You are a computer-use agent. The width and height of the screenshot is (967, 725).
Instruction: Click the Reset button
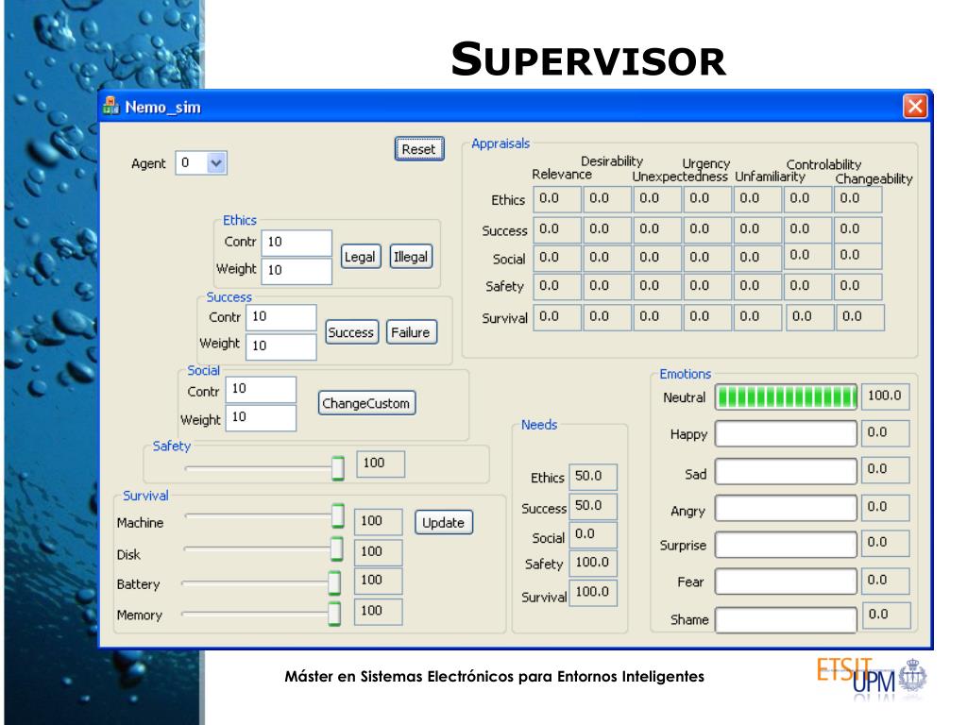[x=418, y=149]
